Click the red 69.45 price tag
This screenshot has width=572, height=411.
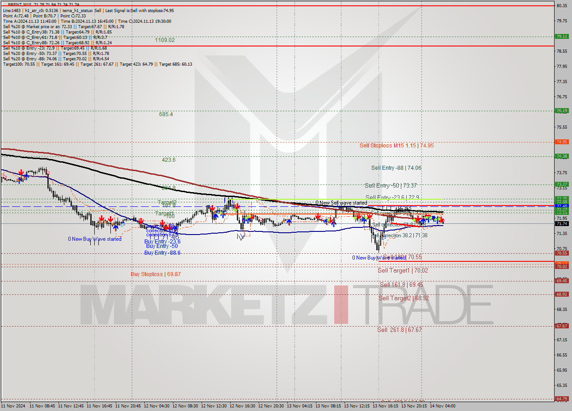pyautogui.click(x=561, y=281)
